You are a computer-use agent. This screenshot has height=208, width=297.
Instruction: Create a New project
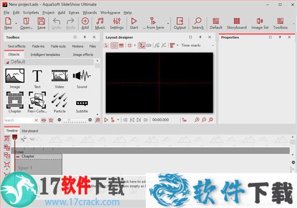pyautogui.click(x=8, y=23)
